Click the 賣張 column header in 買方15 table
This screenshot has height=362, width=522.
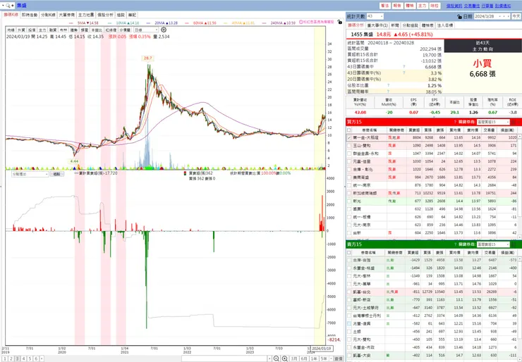(x=439, y=130)
